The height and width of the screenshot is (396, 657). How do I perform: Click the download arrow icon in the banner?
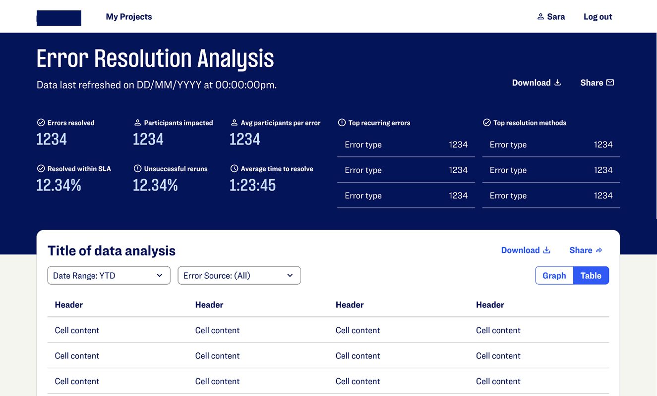point(557,83)
